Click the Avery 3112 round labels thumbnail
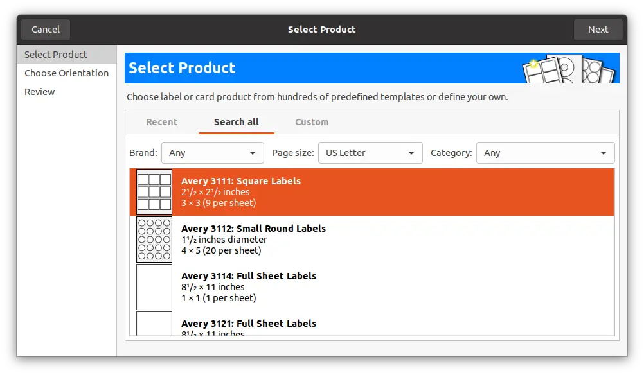This screenshot has width=644, height=375. (154, 240)
